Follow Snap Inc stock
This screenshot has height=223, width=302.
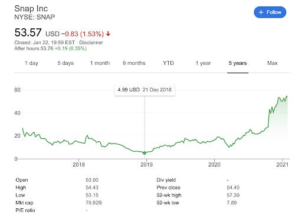(270, 12)
